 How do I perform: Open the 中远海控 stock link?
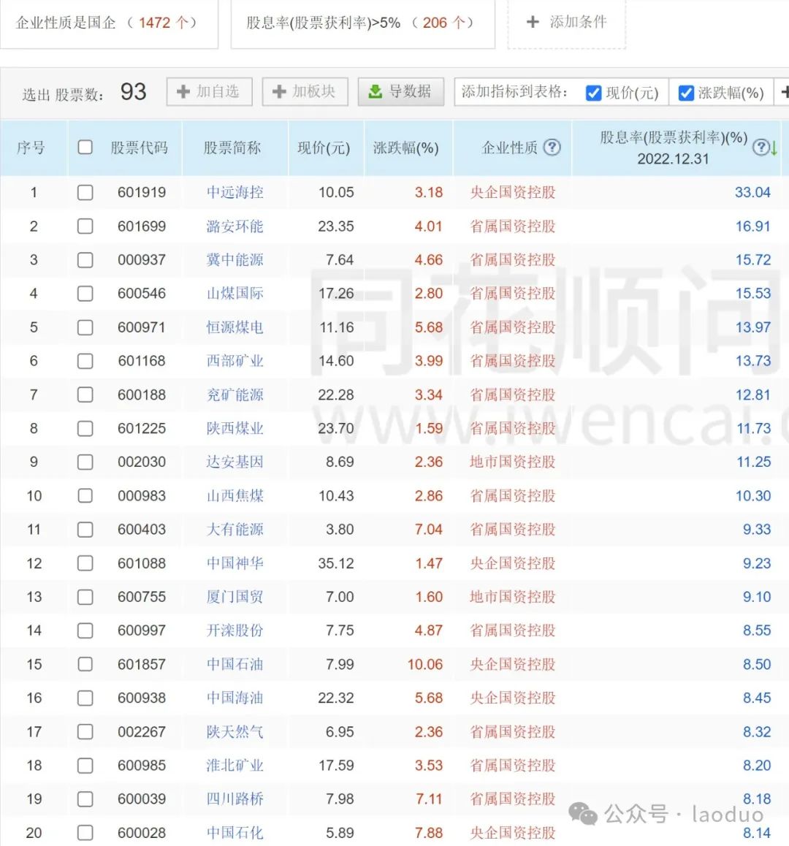pyautogui.click(x=235, y=192)
